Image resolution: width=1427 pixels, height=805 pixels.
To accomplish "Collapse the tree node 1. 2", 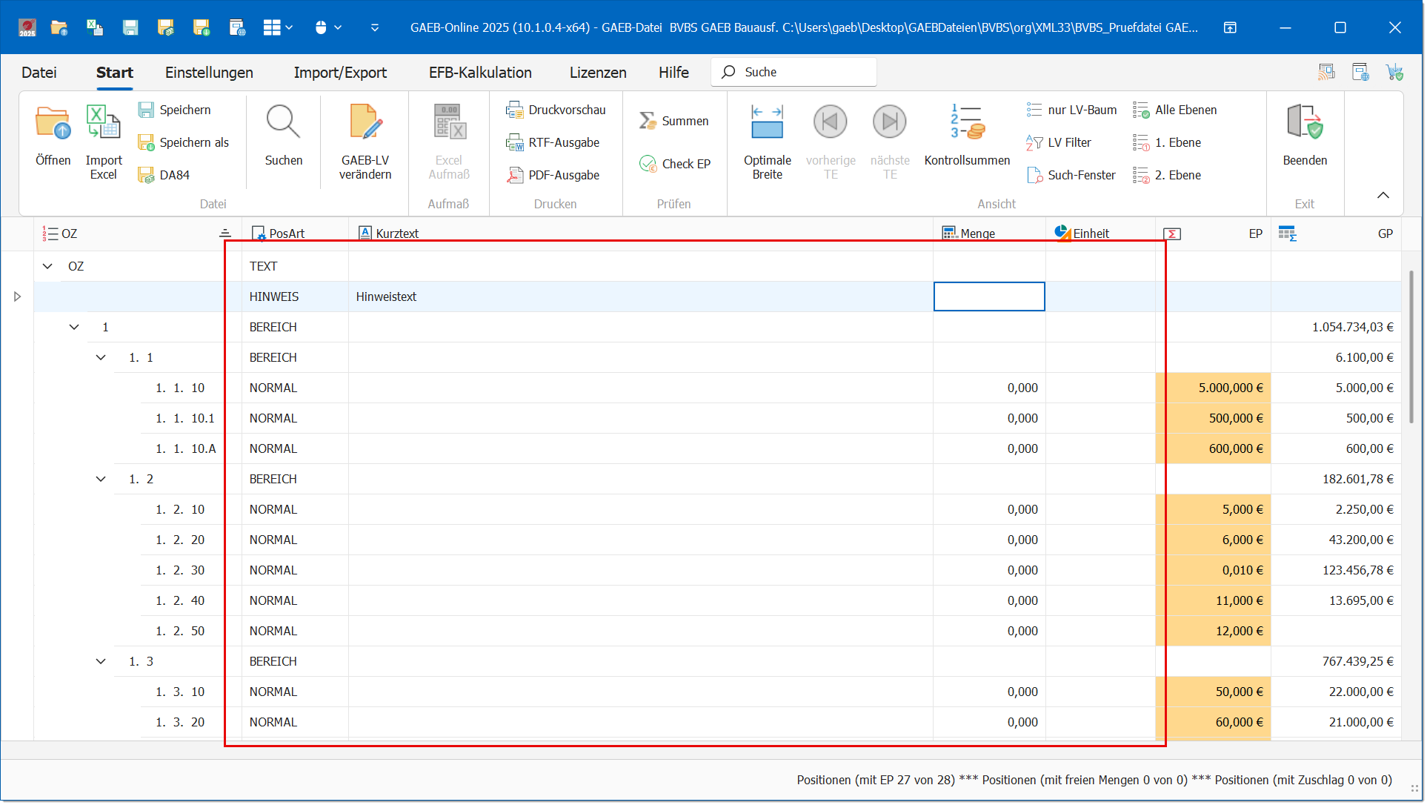I will (101, 480).
